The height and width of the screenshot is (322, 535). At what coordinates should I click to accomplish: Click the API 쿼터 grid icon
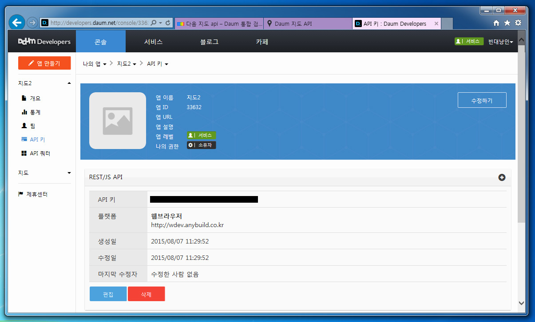point(23,153)
